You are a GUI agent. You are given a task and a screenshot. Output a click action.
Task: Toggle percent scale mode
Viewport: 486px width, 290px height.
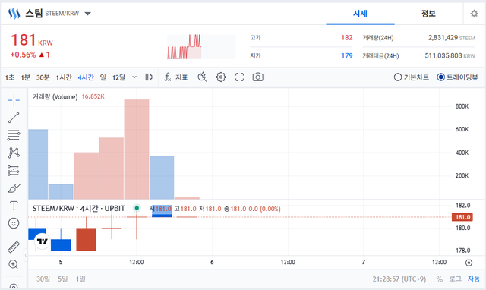tap(439, 279)
